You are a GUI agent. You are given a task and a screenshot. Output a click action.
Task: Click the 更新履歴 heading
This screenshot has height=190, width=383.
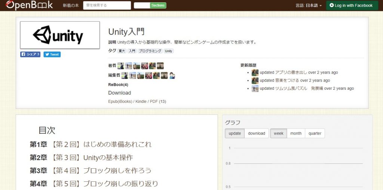(248, 65)
